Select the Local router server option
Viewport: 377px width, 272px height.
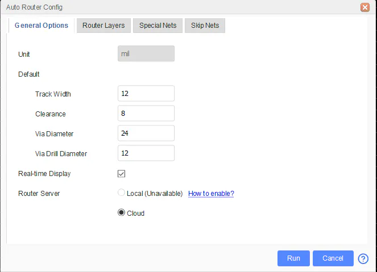coord(121,193)
